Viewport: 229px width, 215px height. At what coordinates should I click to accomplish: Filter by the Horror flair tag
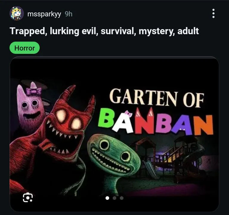coord(24,48)
